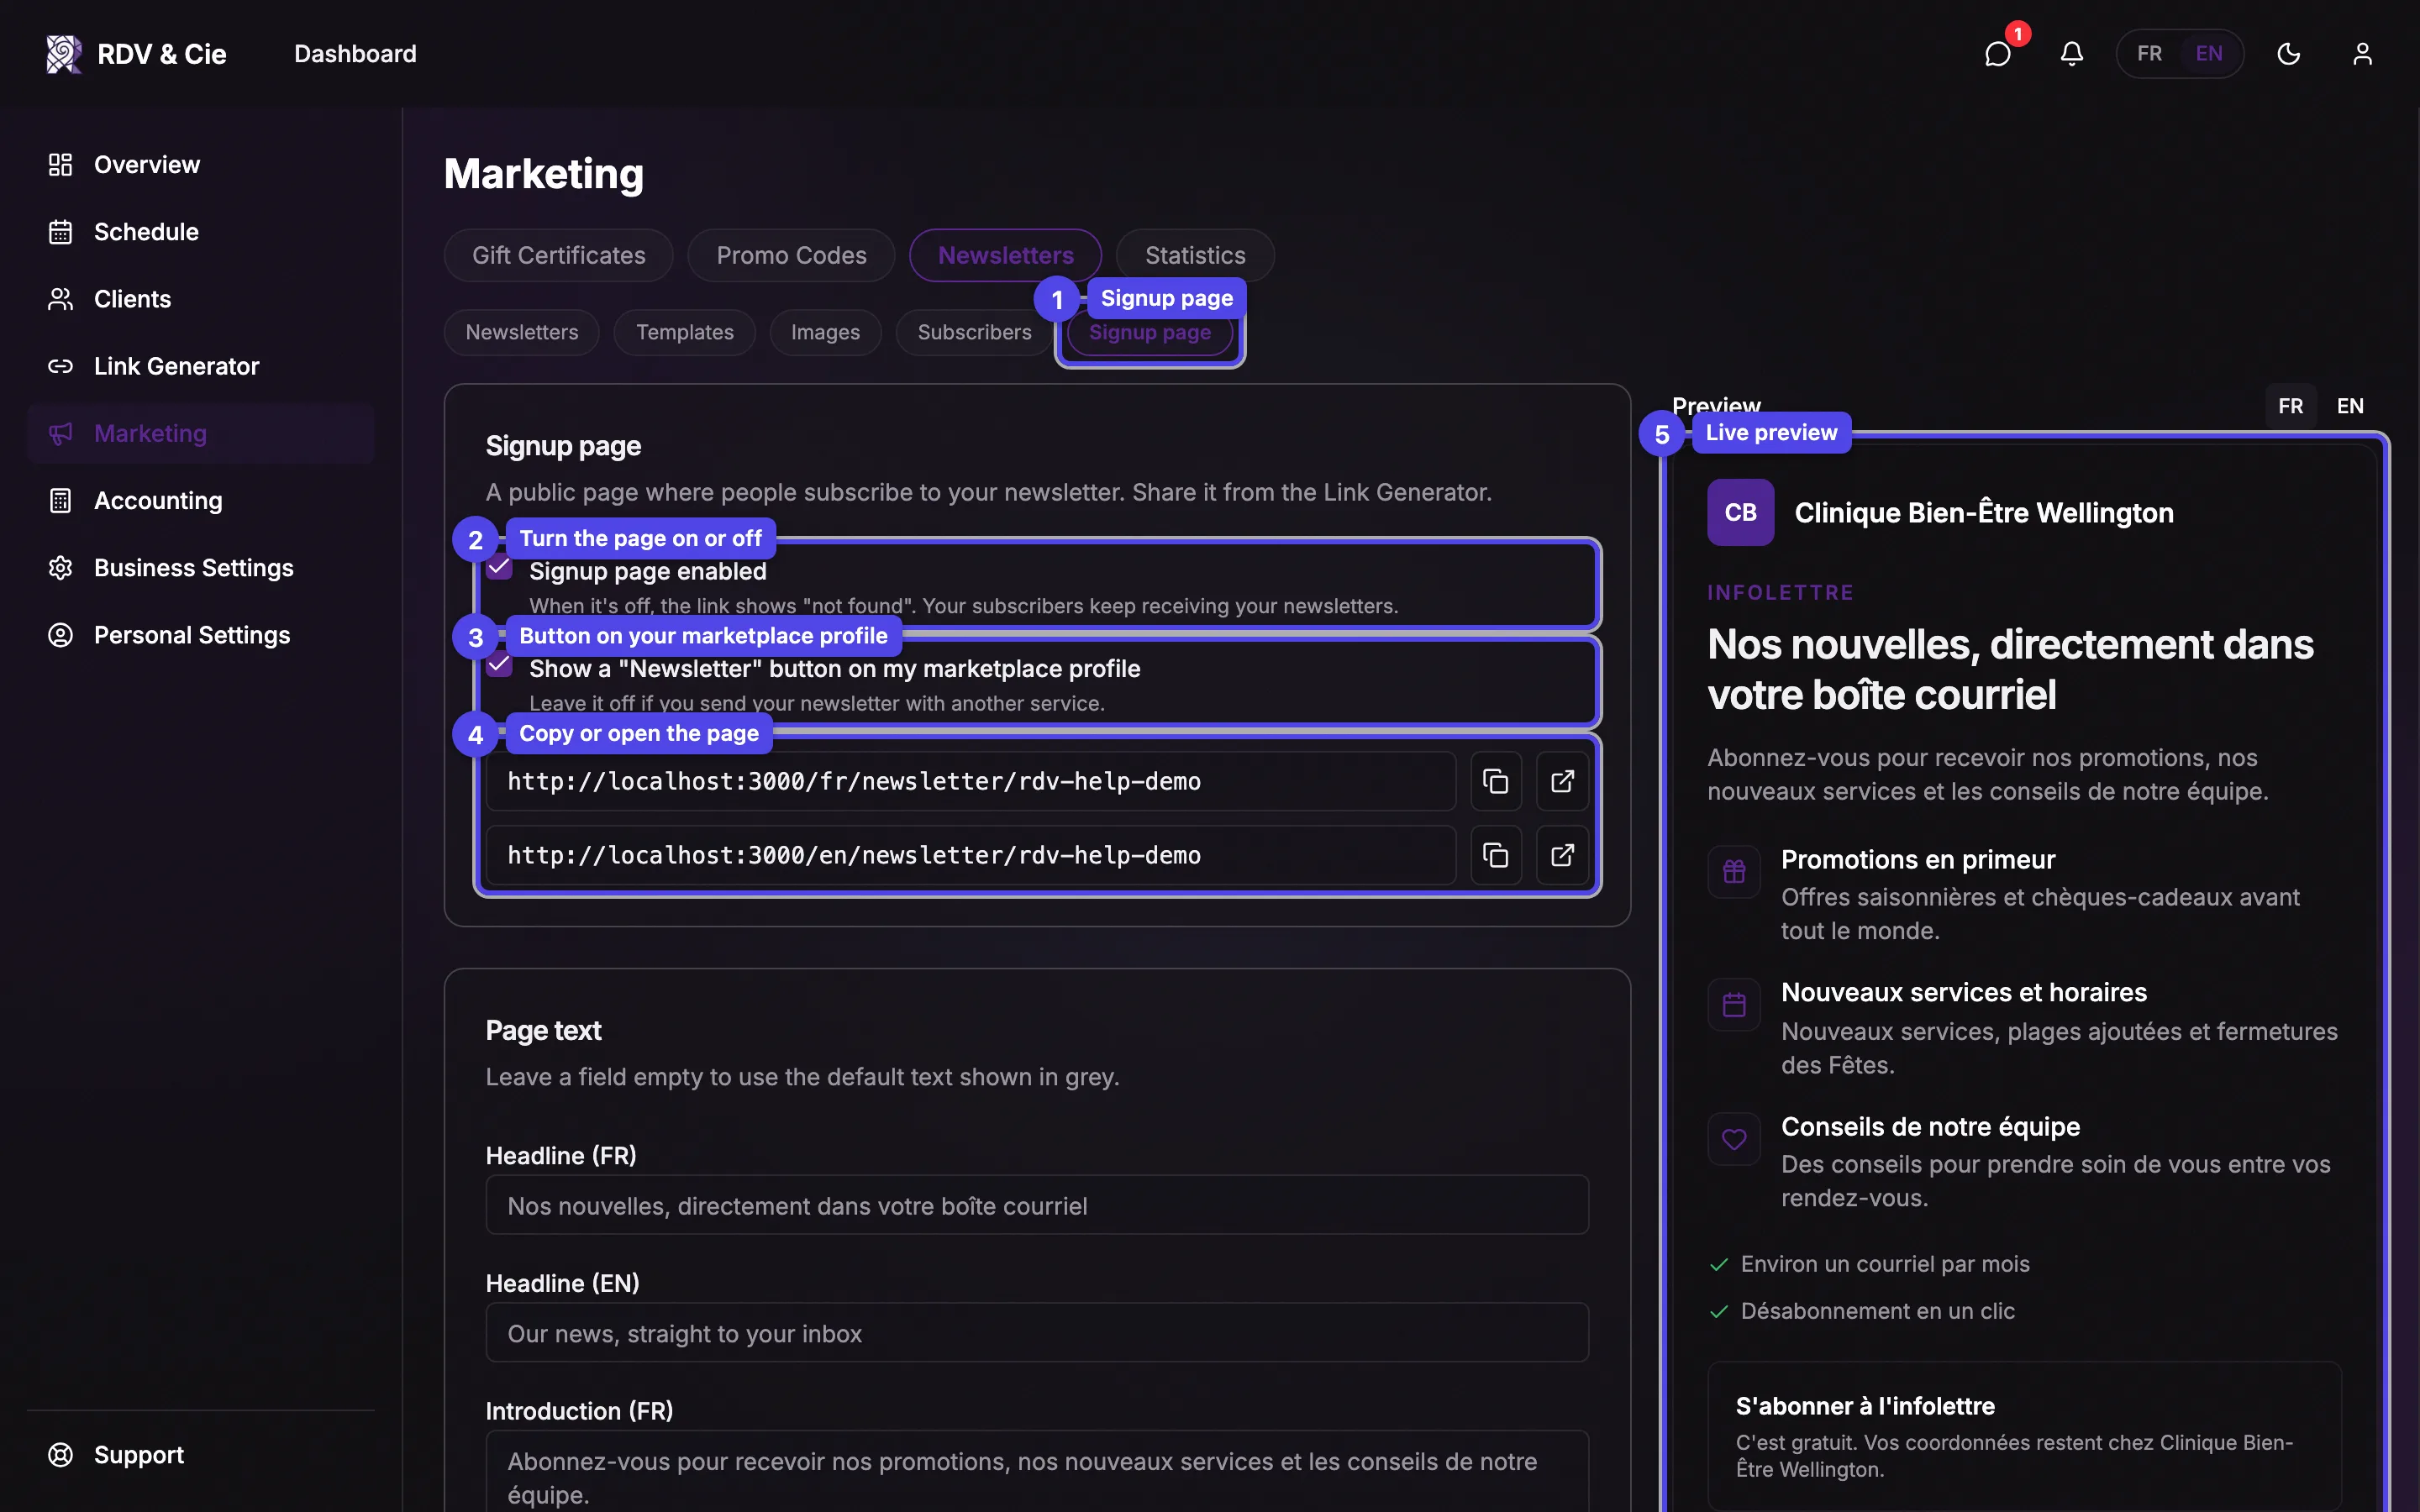This screenshot has width=2420, height=1512.
Task: Open the chat messages icon with red badge
Action: [1997, 54]
